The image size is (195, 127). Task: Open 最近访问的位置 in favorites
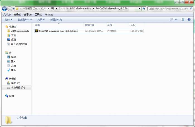19,44
